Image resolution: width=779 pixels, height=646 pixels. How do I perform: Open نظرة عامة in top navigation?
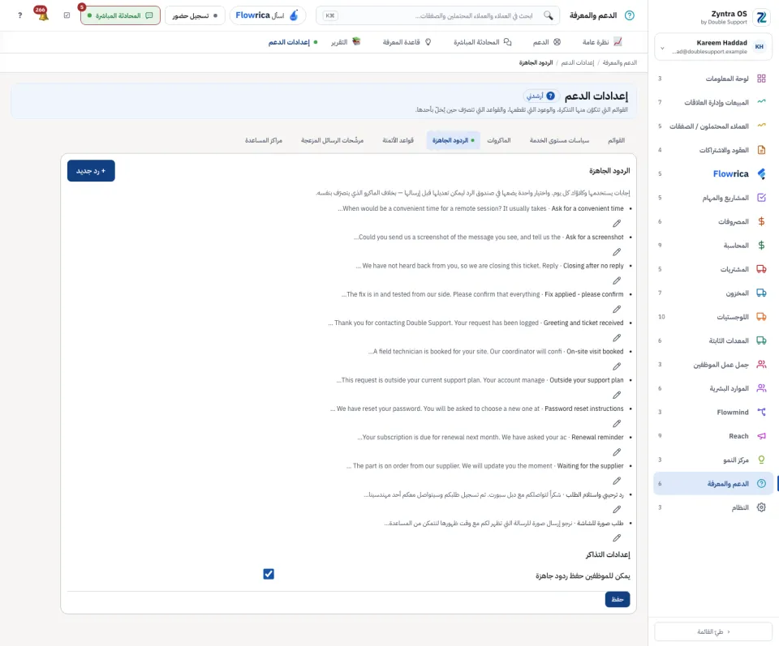coord(602,42)
